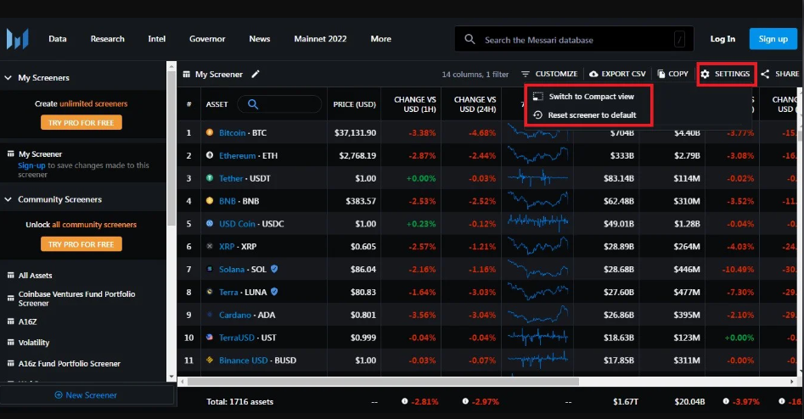Click the search magnifier in top search bar
This screenshot has height=419, width=804.
[x=469, y=39]
